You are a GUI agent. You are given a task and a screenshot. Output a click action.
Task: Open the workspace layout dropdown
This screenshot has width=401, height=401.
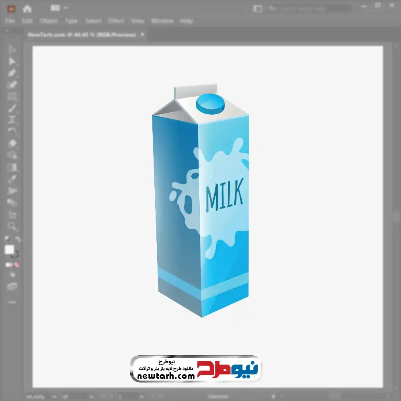click(59, 8)
